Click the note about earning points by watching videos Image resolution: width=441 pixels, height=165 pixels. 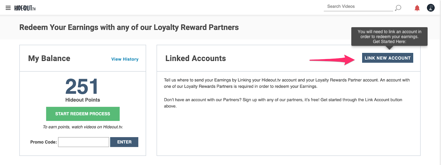point(83,127)
